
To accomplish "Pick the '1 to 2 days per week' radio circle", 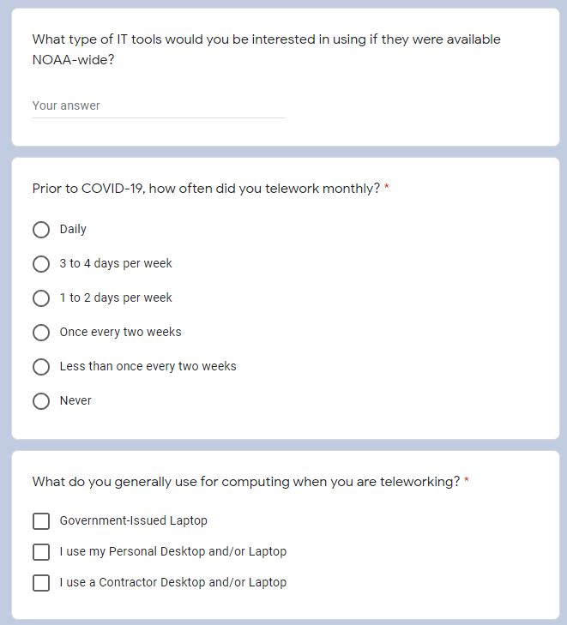I will (x=41, y=298).
